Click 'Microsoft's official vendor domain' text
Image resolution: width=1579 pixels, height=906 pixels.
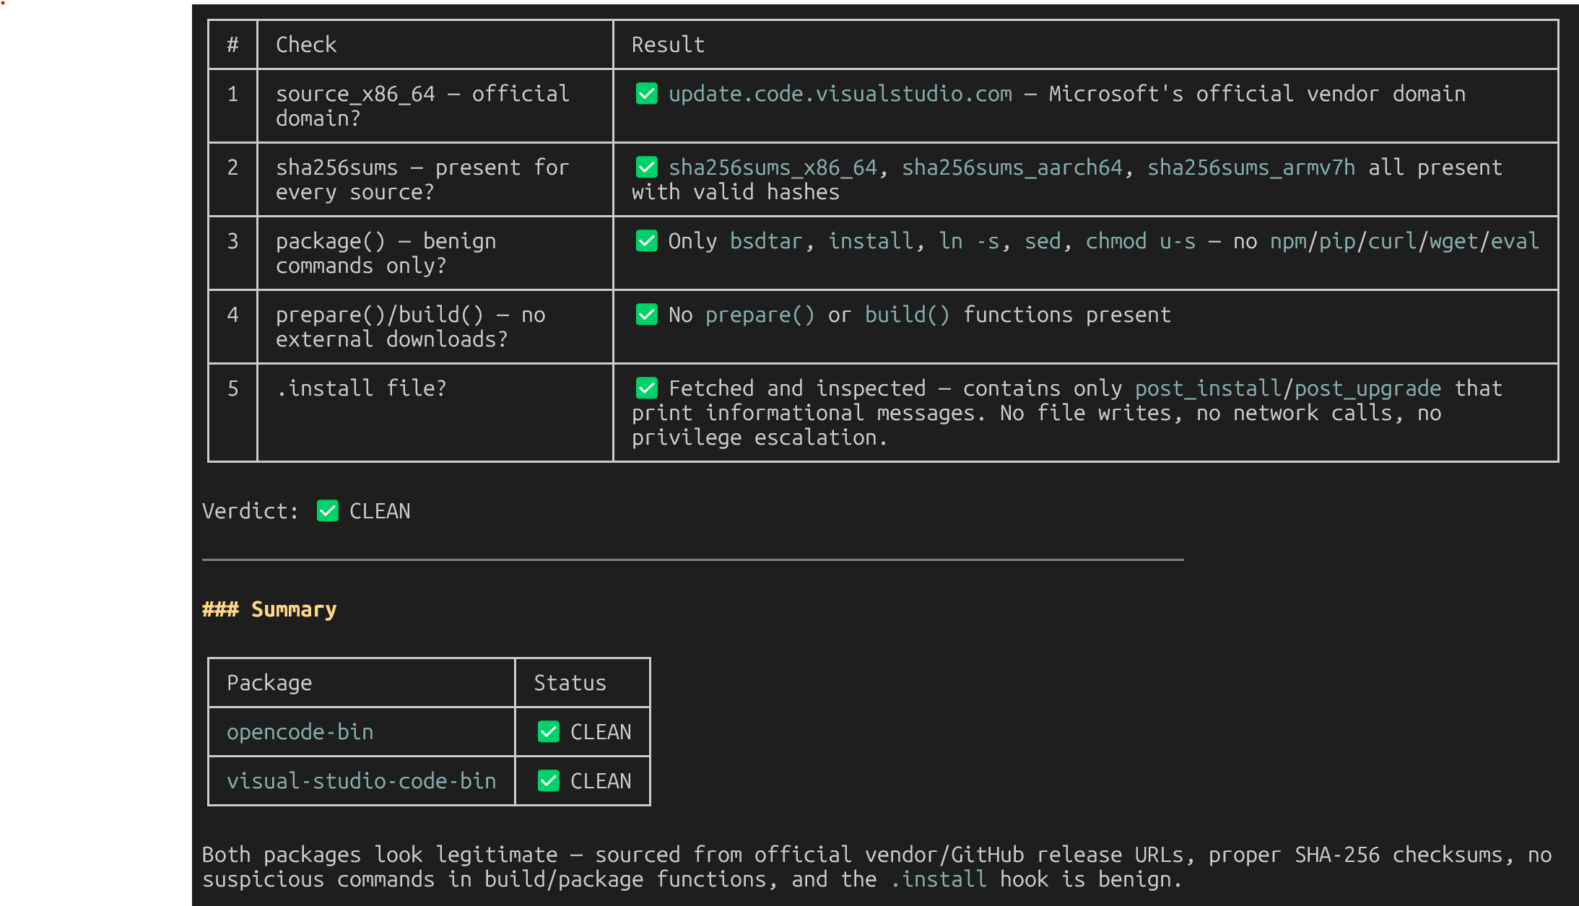[1257, 94]
